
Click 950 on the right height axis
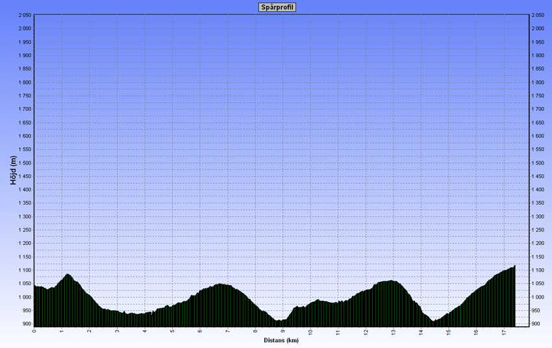536,310
